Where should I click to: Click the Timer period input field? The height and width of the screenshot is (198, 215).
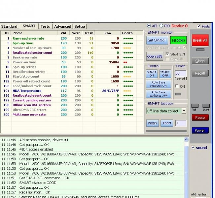[x=181, y=73]
